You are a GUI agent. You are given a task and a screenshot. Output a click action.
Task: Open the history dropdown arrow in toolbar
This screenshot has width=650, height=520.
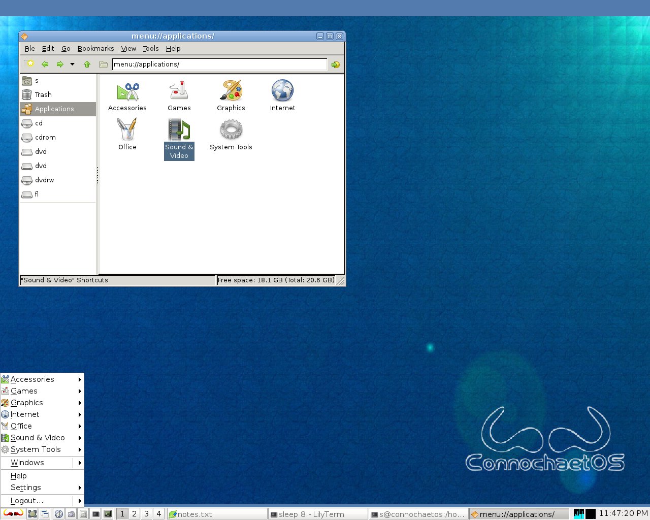pyautogui.click(x=72, y=64)
